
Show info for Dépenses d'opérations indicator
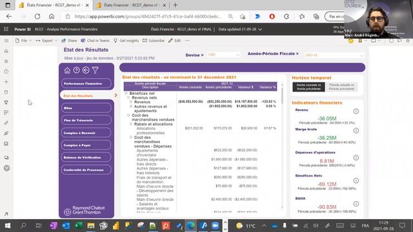(356, 158)
